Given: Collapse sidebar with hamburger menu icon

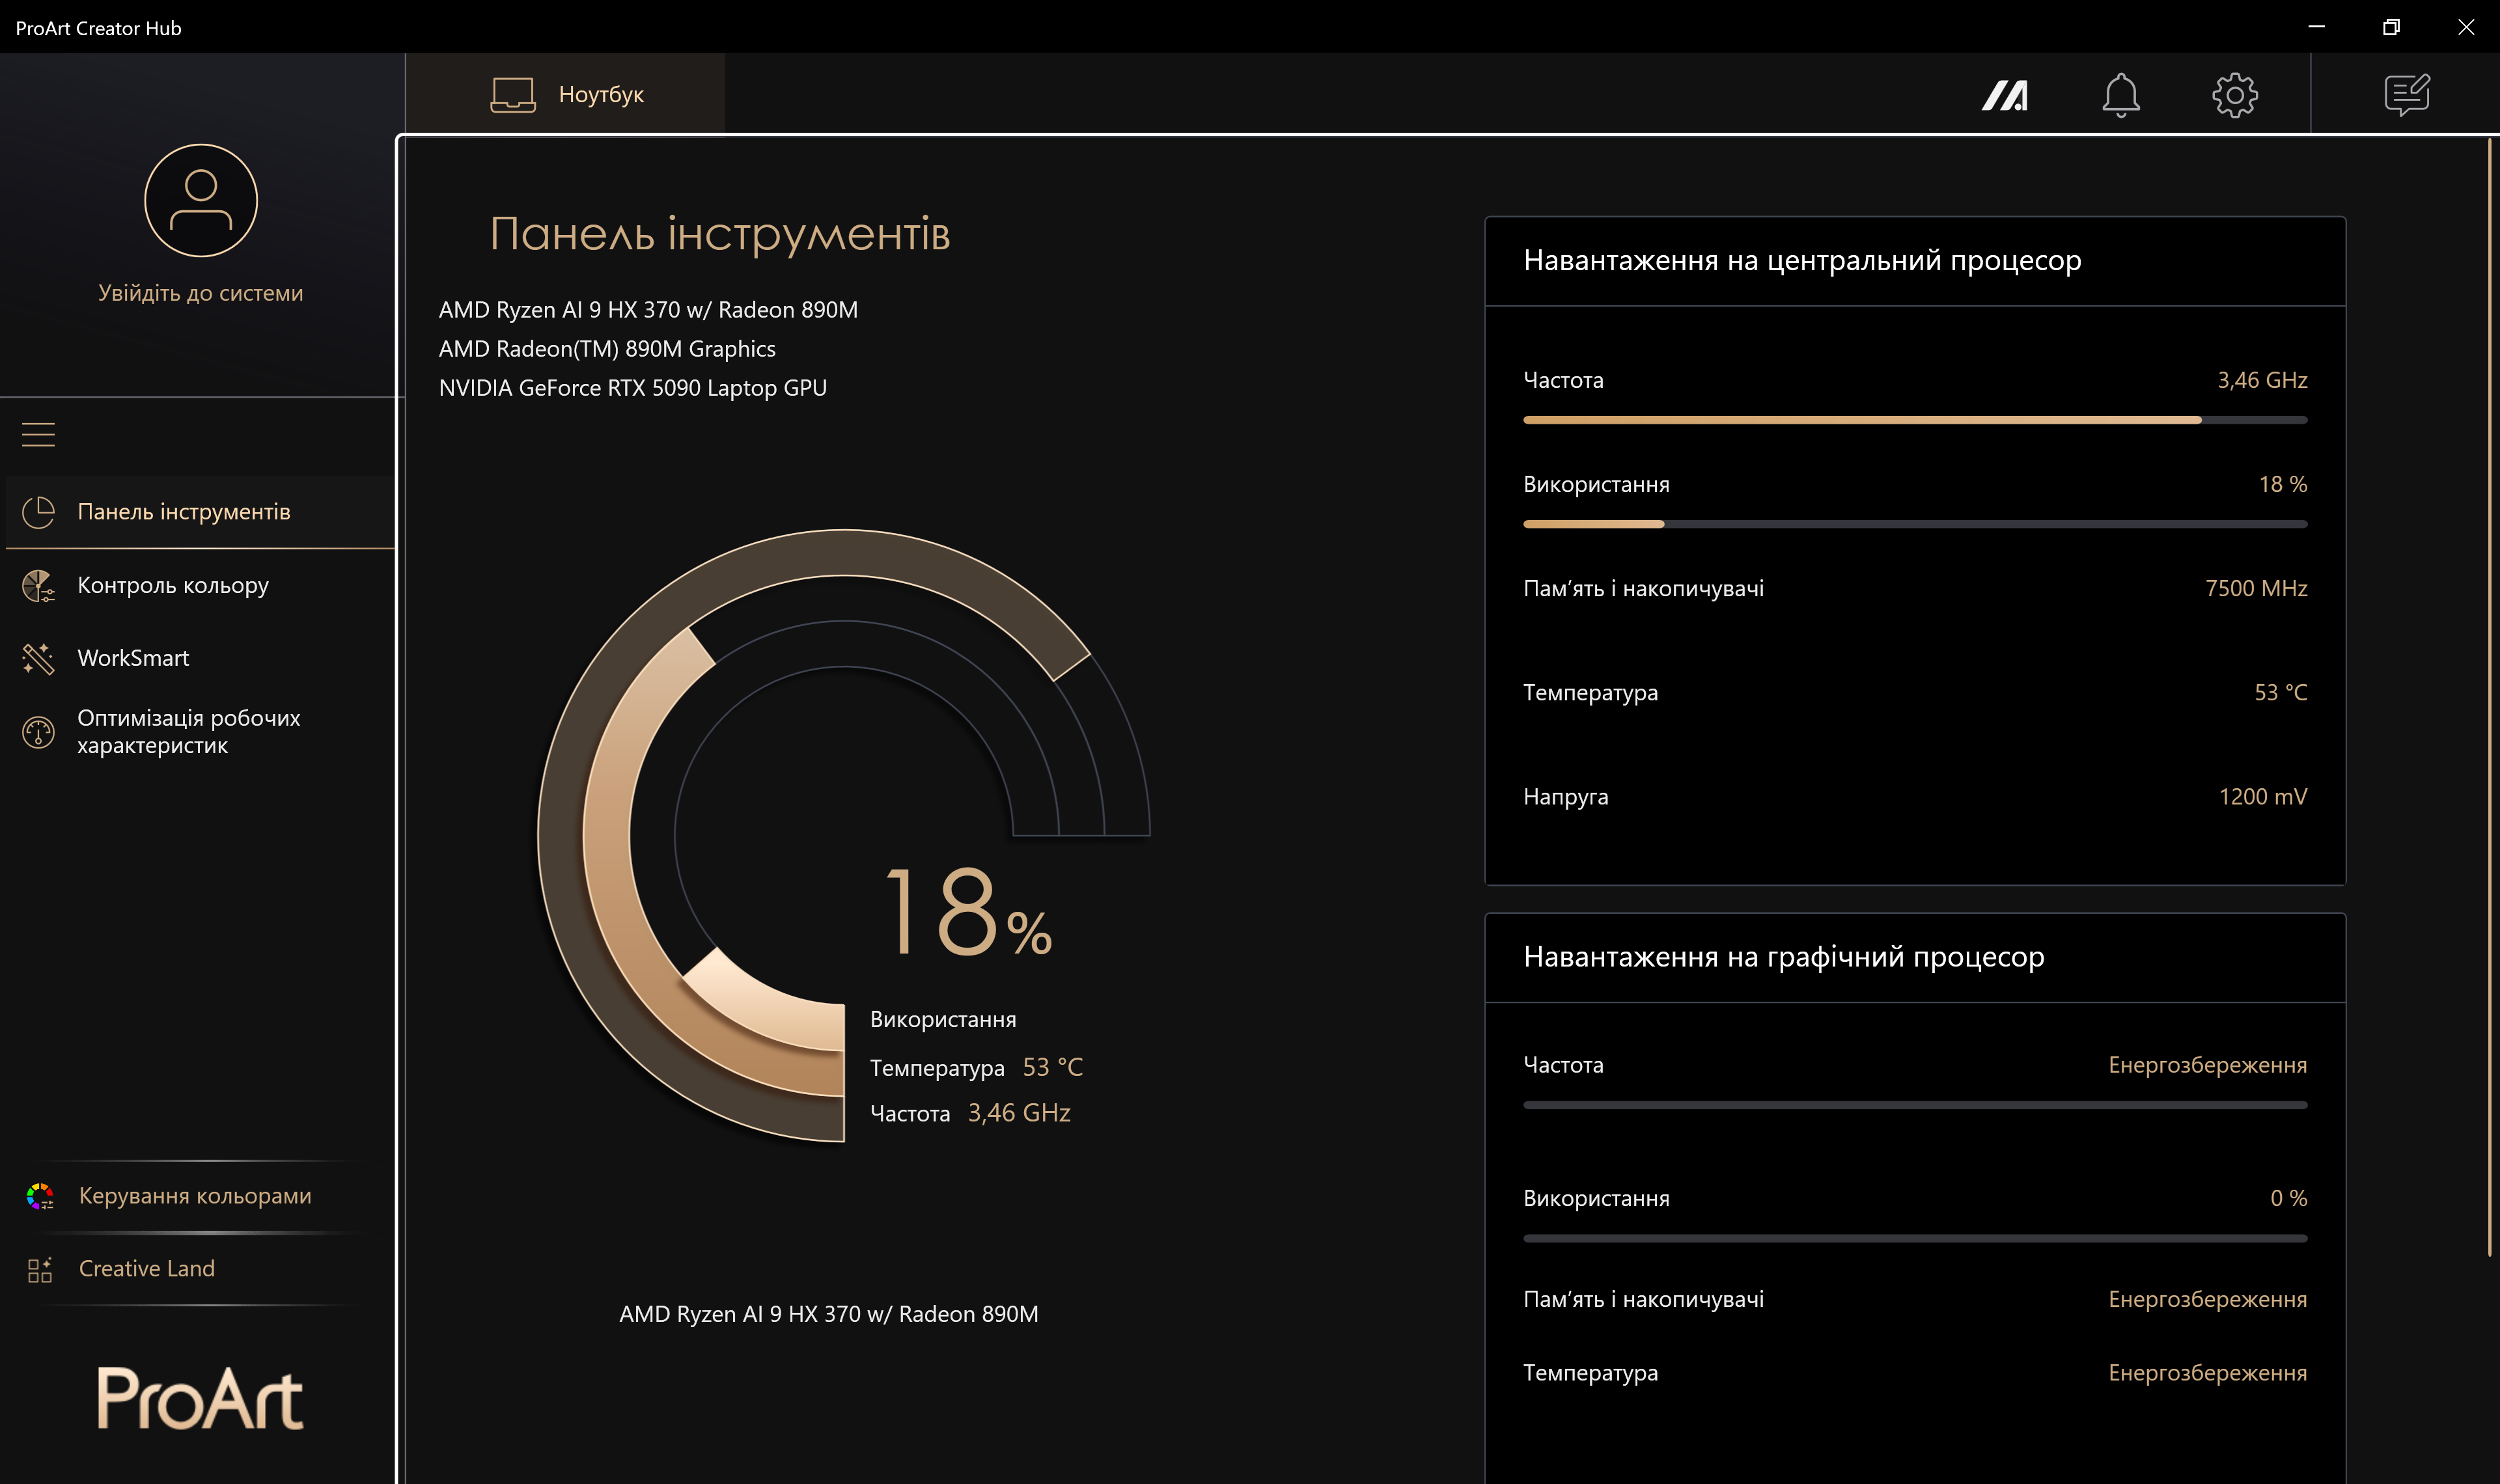Looking at the screenshot, I should point(38,434).
